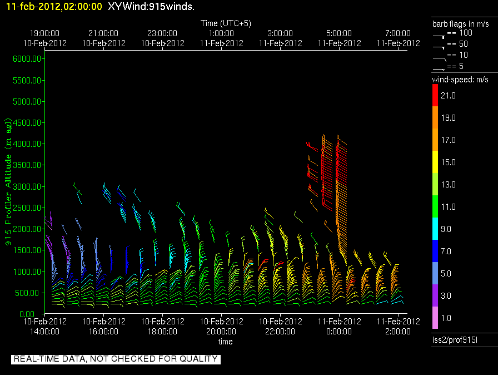The image size is (498, 375).
Task: Click the yellow 11-feb-2012,02:00:00 timestamp title
Action: point(54,7)
